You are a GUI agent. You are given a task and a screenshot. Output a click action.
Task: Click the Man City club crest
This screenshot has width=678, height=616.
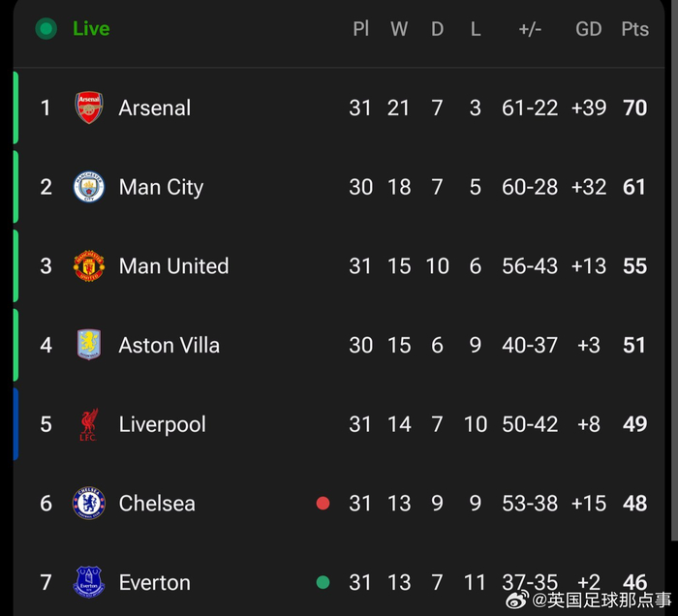[89, 187]
